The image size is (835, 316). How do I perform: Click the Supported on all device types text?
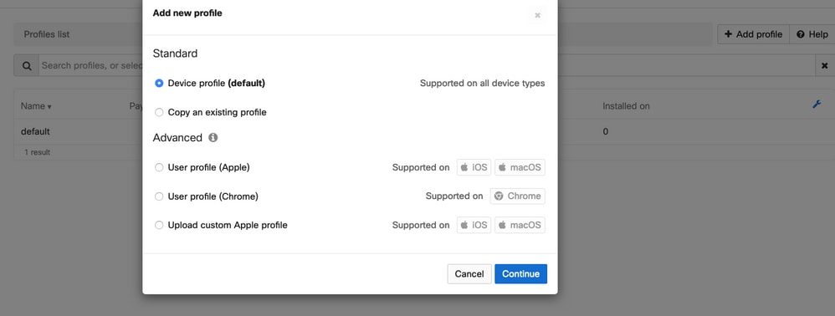coord(483,84)
